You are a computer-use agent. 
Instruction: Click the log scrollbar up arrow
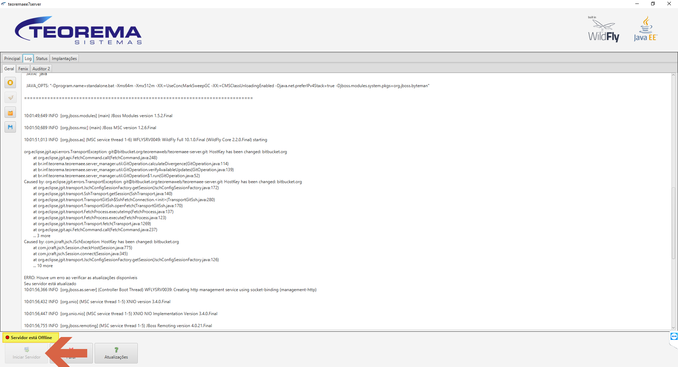coord(673,75)
